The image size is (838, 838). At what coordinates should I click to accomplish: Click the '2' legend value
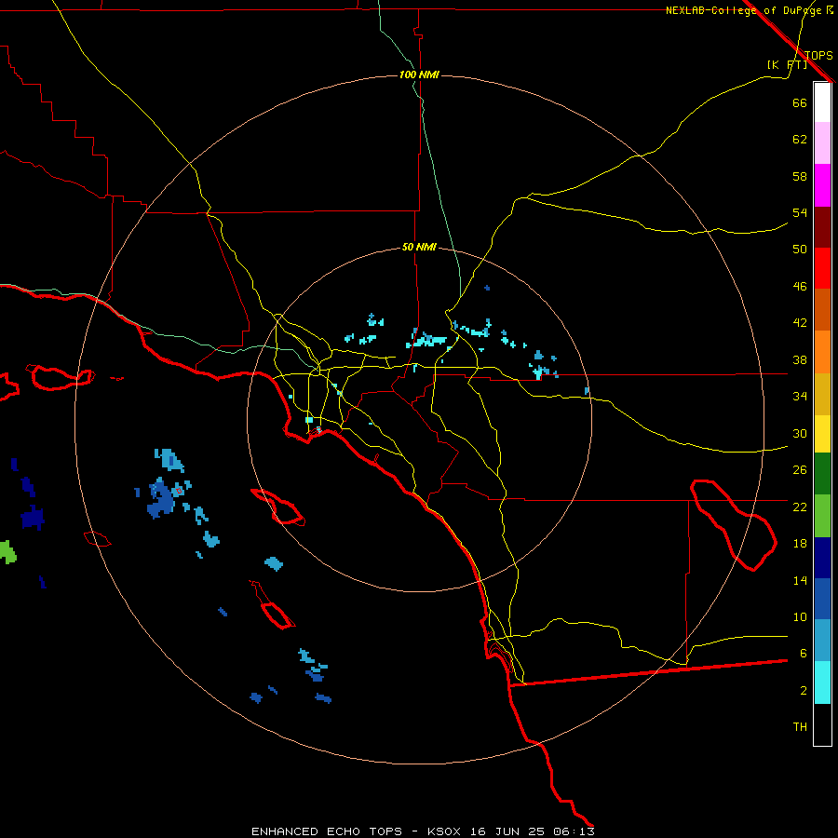[x=804, y=691]
